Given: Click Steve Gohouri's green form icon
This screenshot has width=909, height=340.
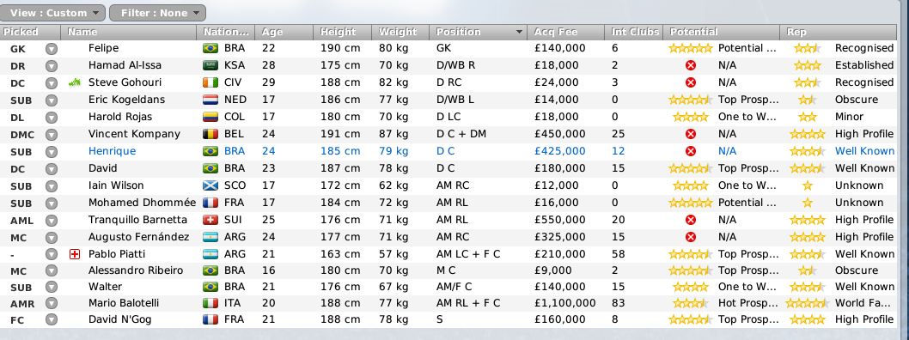Looking at the screenshot, I should click(x=74, y=82).
